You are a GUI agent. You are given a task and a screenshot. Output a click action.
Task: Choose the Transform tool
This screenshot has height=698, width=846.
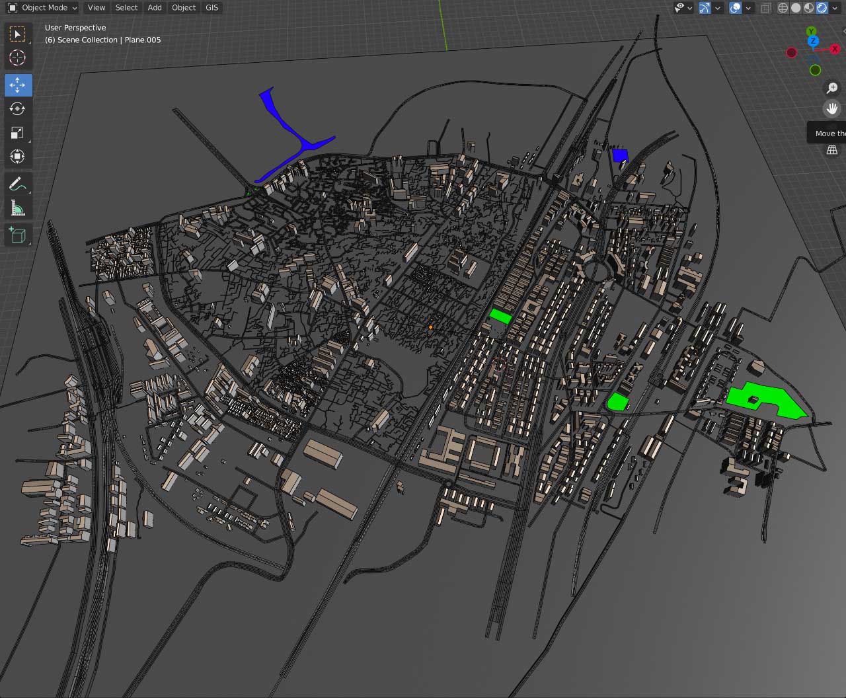tap(18, 157)
